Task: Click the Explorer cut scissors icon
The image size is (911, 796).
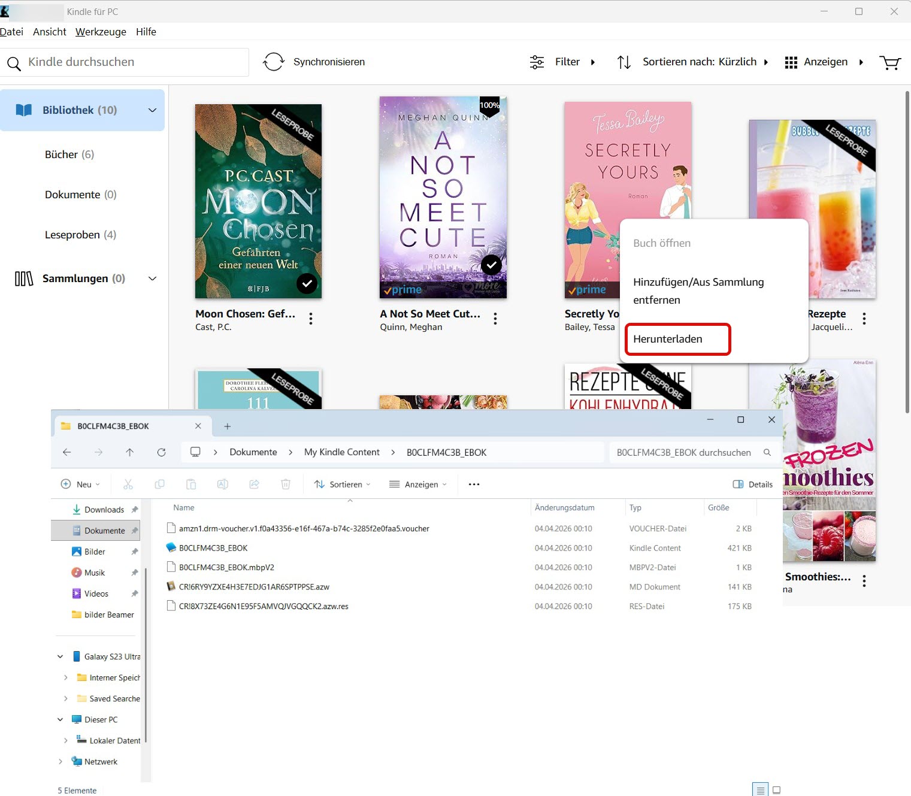Action: click(128, 484)
